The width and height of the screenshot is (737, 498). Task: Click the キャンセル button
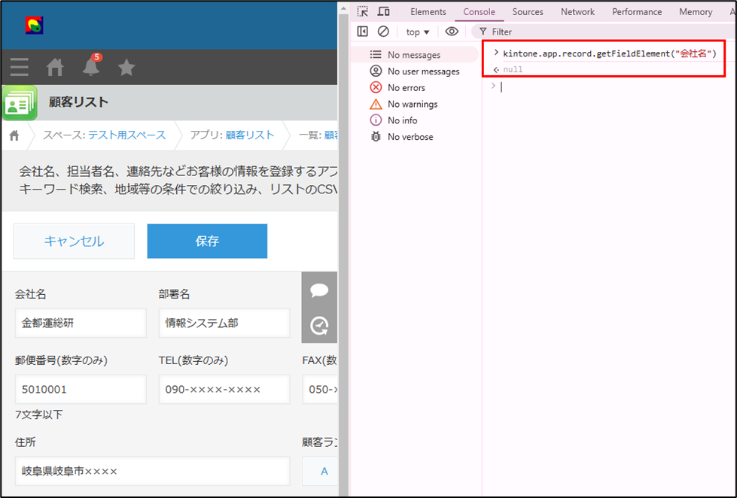[x=74, y=241]
